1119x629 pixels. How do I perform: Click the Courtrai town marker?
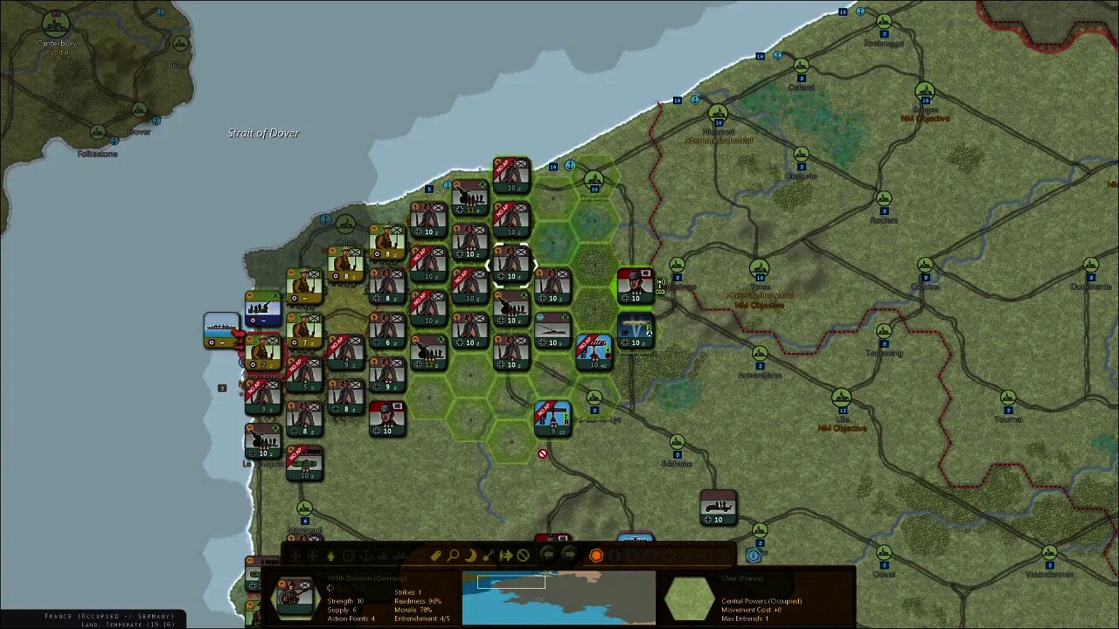pos(925,265)
